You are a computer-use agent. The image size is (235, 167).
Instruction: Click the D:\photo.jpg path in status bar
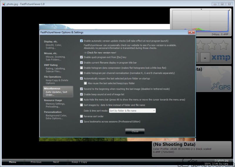click(x=221, y=161)
